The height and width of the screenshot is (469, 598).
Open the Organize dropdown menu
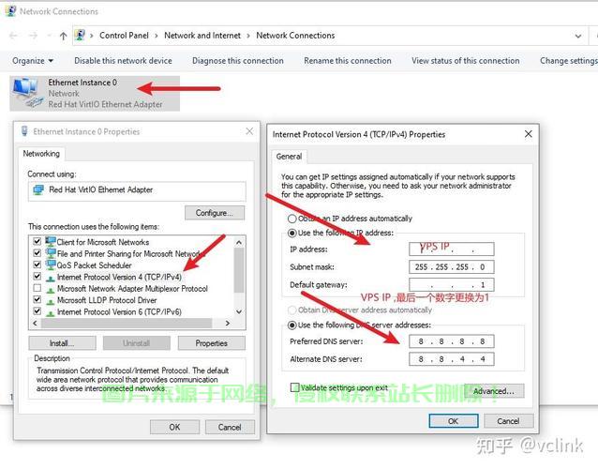33,61
